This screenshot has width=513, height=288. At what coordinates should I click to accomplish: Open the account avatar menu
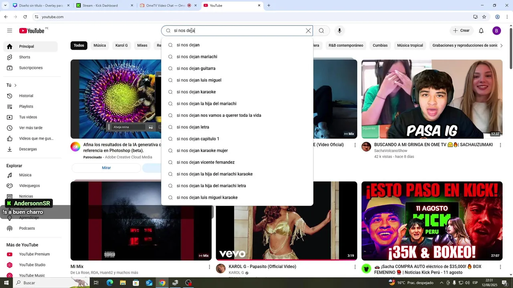[x=497, y=31]
